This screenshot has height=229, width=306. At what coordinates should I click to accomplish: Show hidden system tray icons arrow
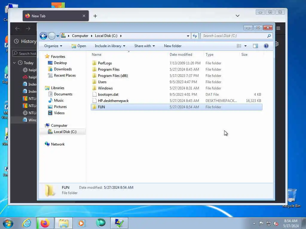[254, 223]
